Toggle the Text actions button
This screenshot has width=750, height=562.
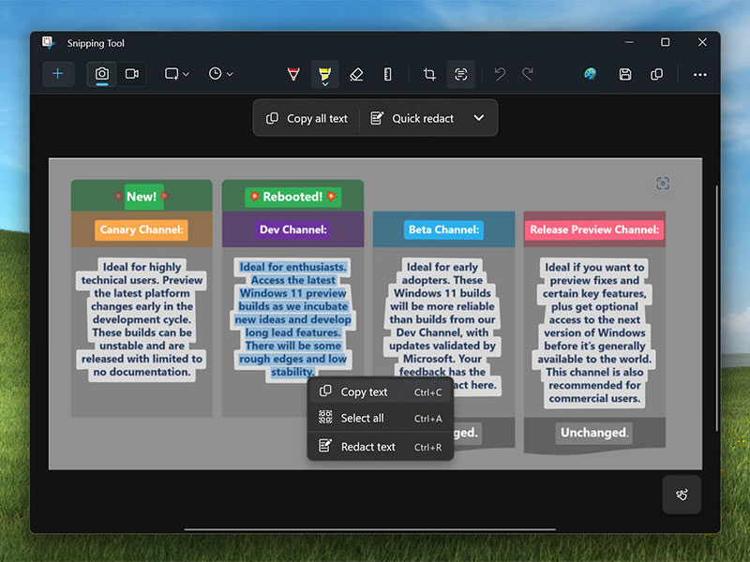[x=460, y=74]
